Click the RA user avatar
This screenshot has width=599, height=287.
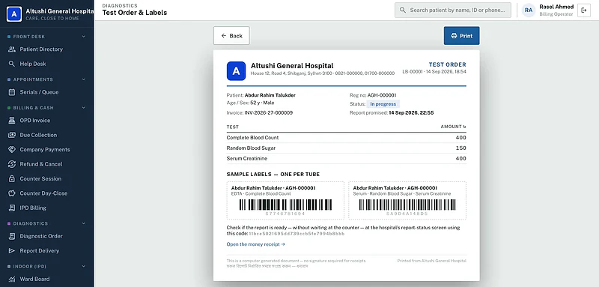pyautogui.click(x=529, y=10)
